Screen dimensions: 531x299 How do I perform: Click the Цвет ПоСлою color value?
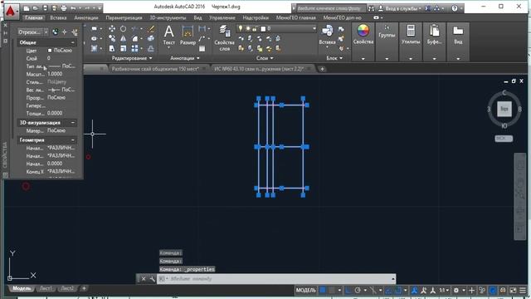pos(61,51)
